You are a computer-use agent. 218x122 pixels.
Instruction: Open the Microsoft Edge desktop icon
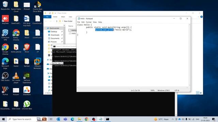click(5, 63)
